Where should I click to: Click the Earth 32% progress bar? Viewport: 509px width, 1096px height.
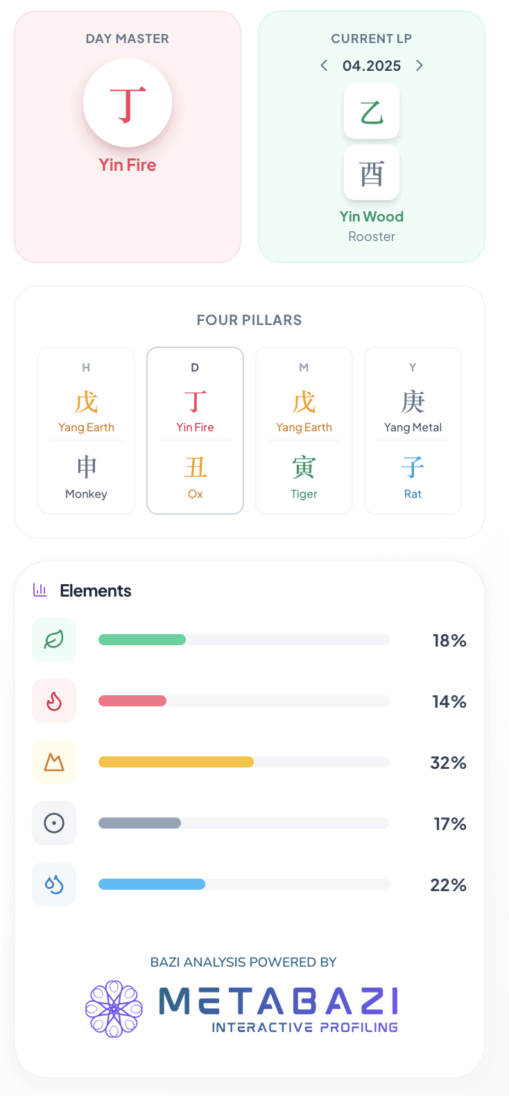(243, 762)
